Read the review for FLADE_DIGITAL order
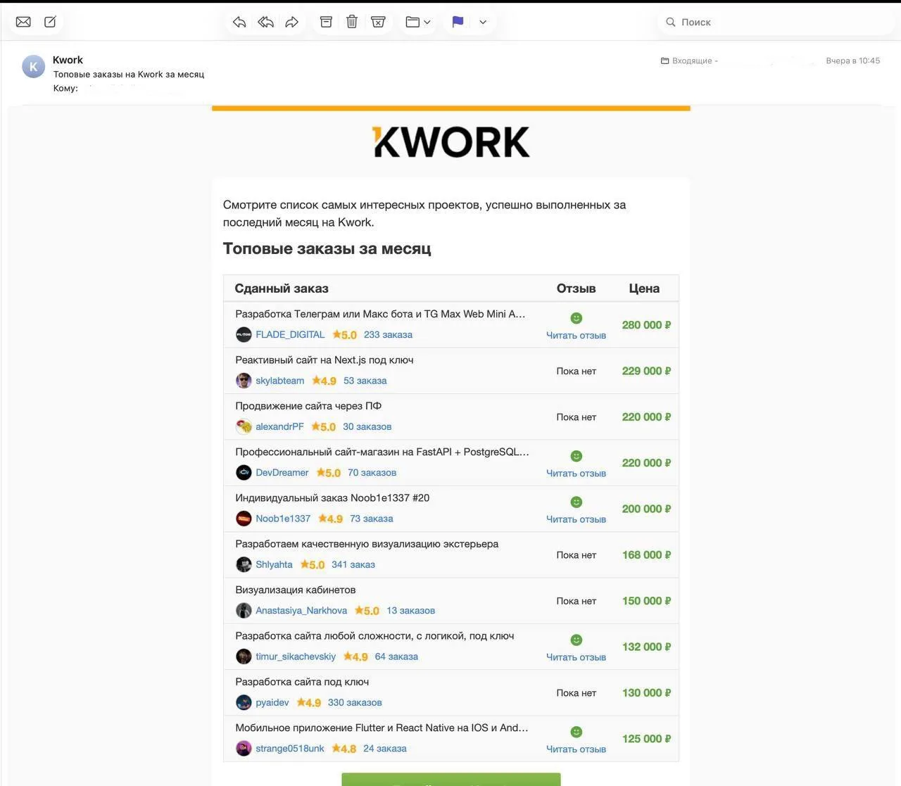Image resolution: width=901 pixels, height=786 pixels. 576,336
